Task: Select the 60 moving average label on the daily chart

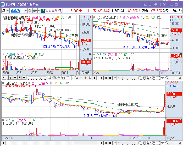Action: [x=62, y=83]
